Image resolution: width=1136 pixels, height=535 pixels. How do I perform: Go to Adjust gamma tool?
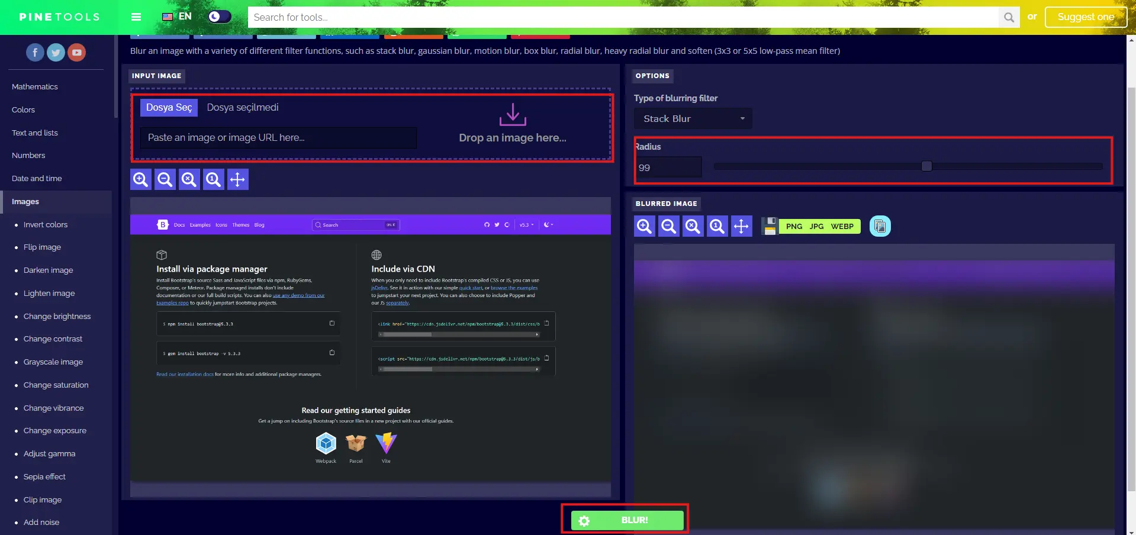click(x=50, y=453)
